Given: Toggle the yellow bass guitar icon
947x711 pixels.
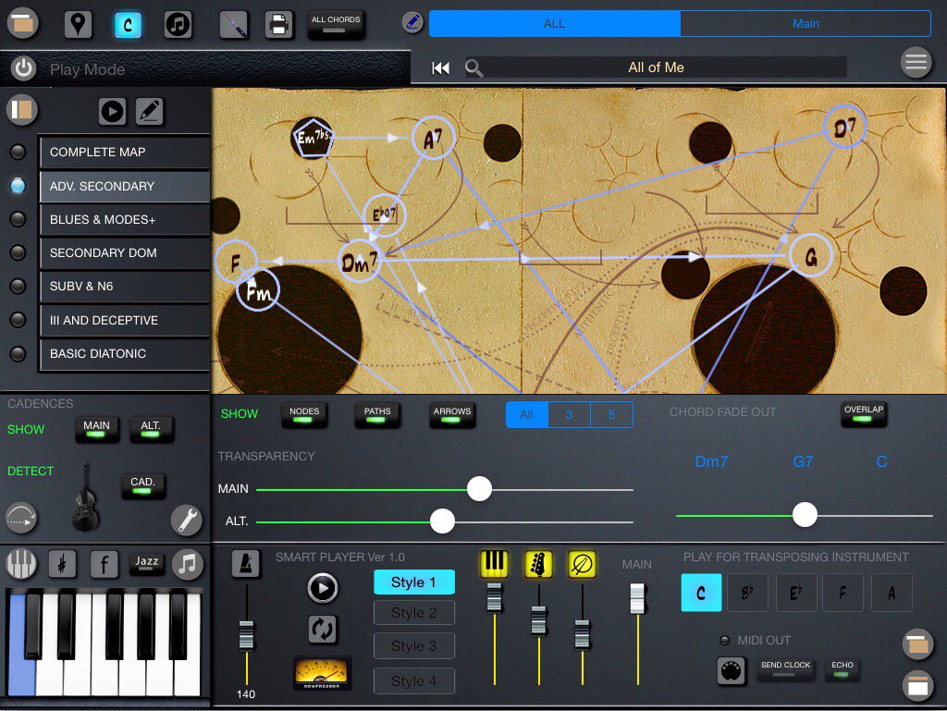Looking at the screenshot, I should pos(539,564).
